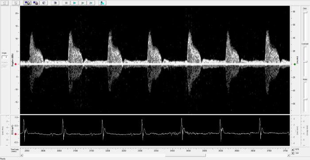Click the upper timescale value field

(297, 149)
